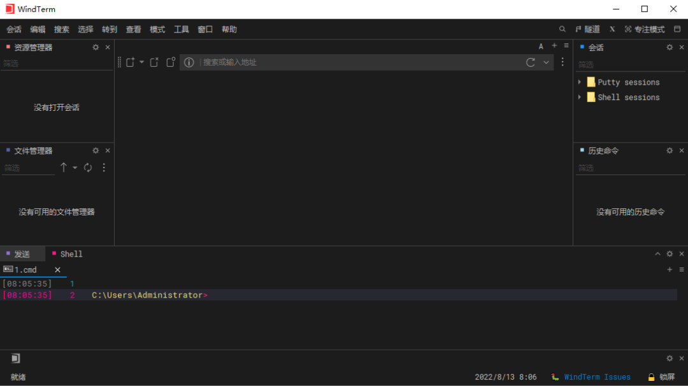Viewport: 688px width, 386px height.
Task: Close the 1.cmd terminal tab
Action: point(57,269)
